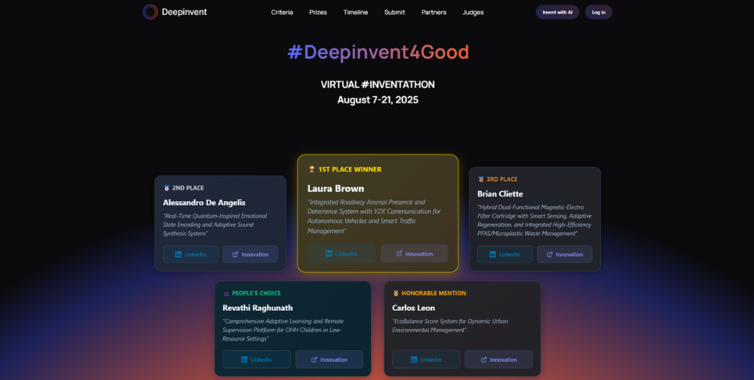
Task: Click the 2nd place medal icon
Action: click(x=167, y=188)
